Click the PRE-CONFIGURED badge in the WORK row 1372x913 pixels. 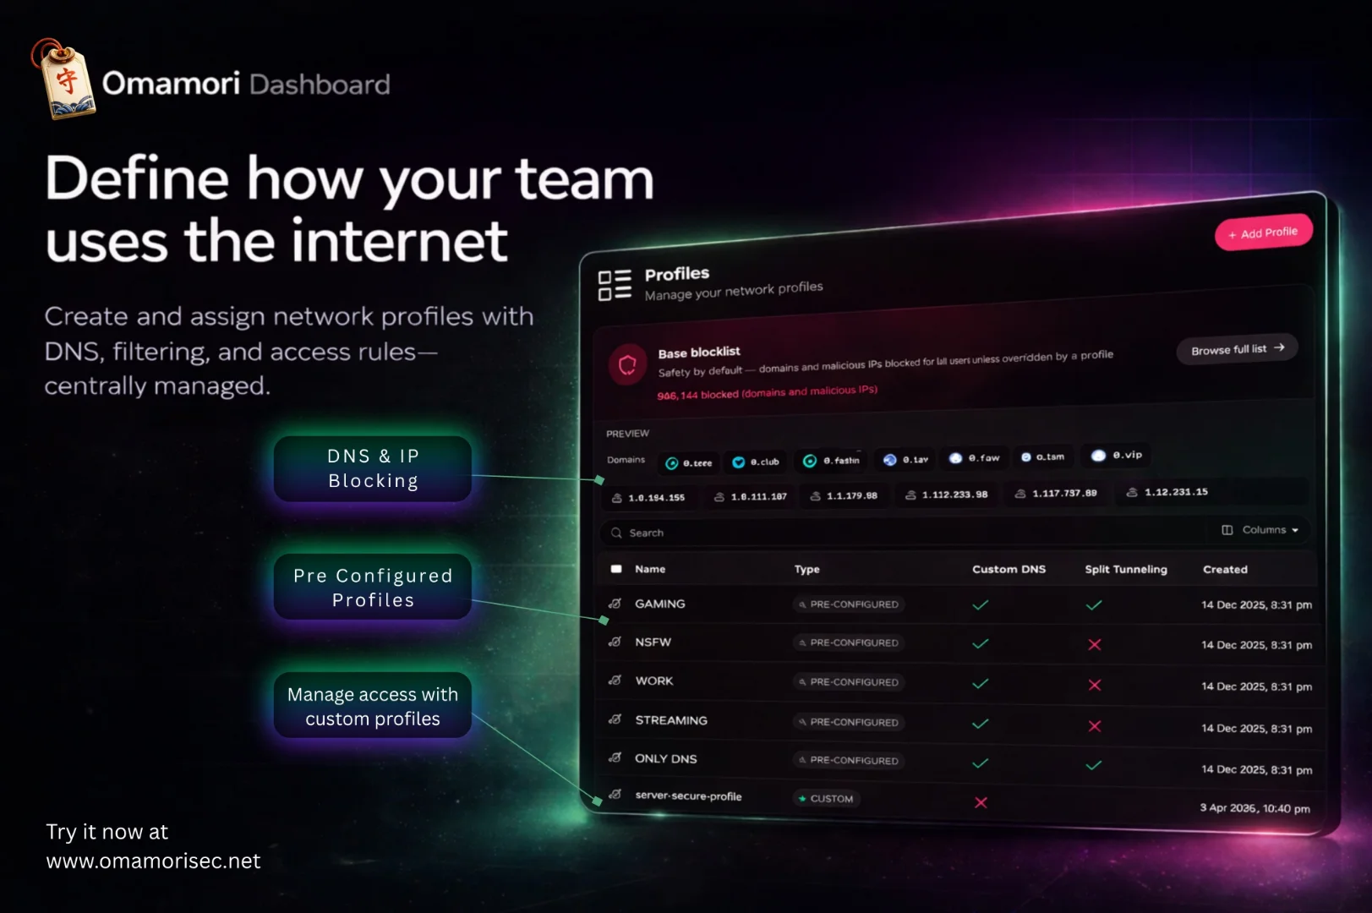point(849,681)
